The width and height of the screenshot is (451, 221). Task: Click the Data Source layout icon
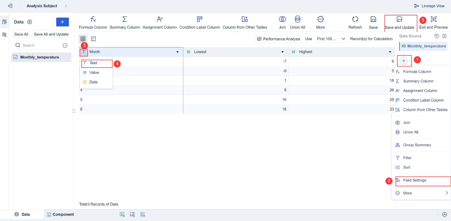point(444,36)
